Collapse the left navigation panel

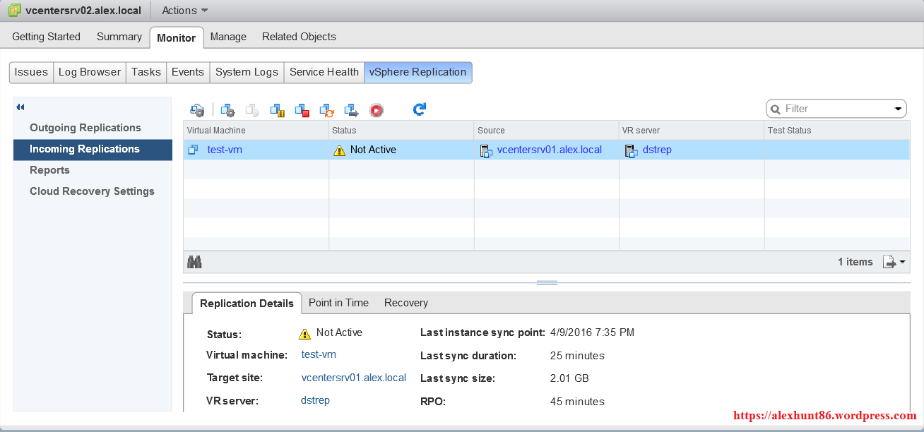20,107
